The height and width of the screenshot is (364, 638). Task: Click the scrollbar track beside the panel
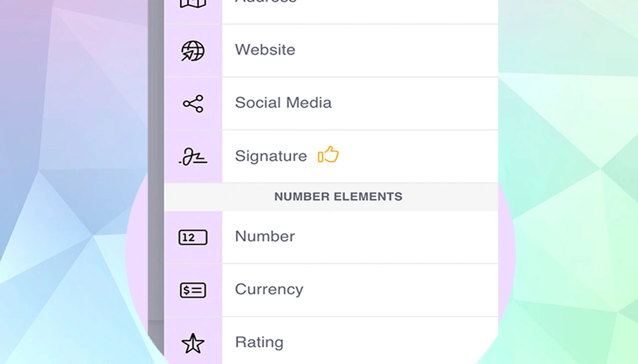point(156,182)
